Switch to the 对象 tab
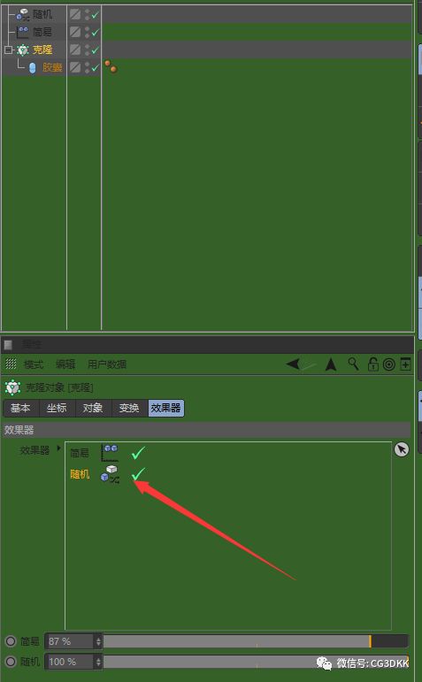Screen dimensions: 422x682 click(93, 408)
